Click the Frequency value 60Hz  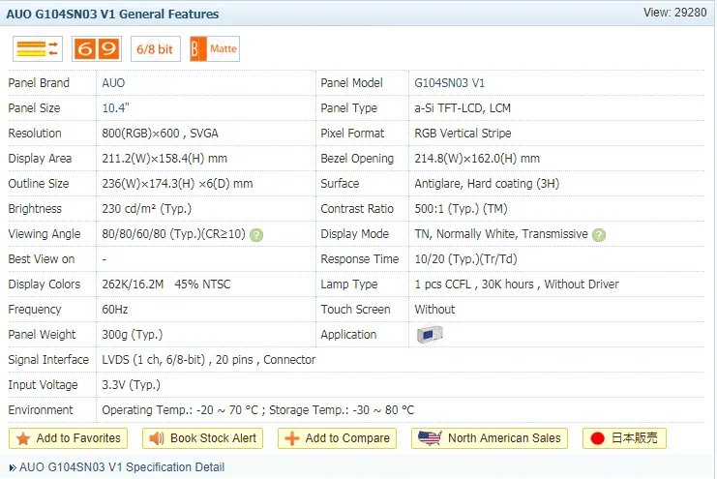click(x=115, y=310)
